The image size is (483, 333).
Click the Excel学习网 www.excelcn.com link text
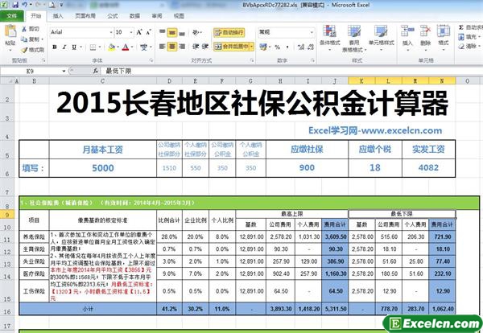tap(375, 130)
